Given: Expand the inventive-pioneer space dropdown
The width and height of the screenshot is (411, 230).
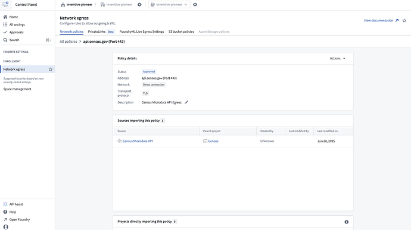Looking at the screenshot, I should [x=169, y=4].
